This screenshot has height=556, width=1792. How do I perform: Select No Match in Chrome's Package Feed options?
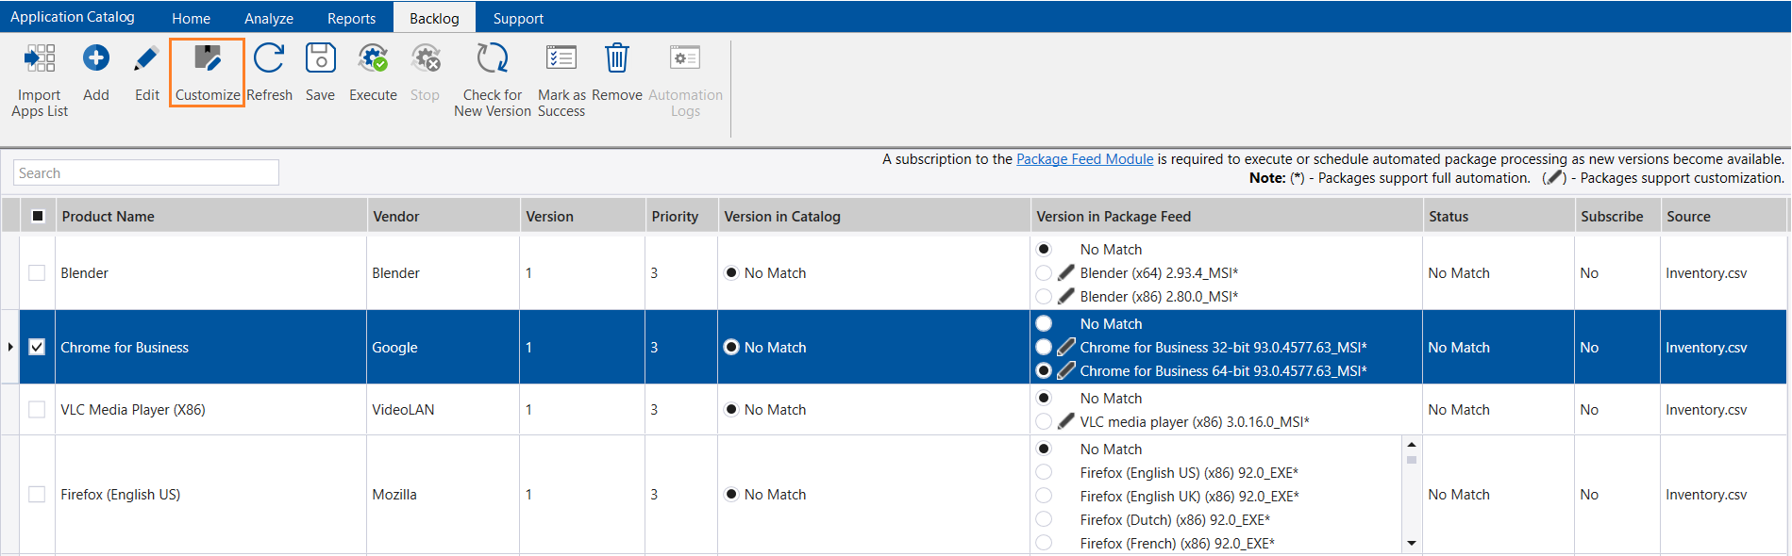pos(1044,323)
